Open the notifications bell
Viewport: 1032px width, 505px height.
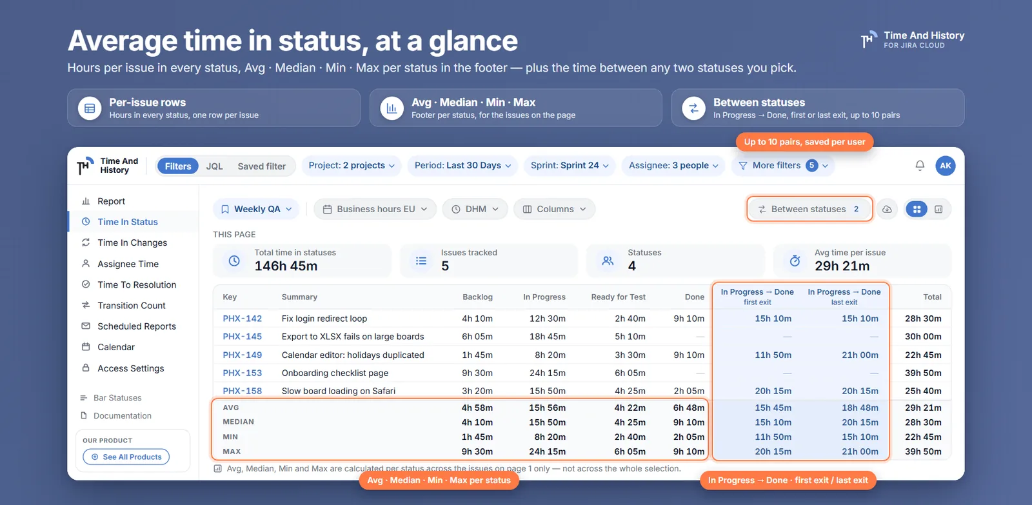pyautogui.click(x=920, y=166)
